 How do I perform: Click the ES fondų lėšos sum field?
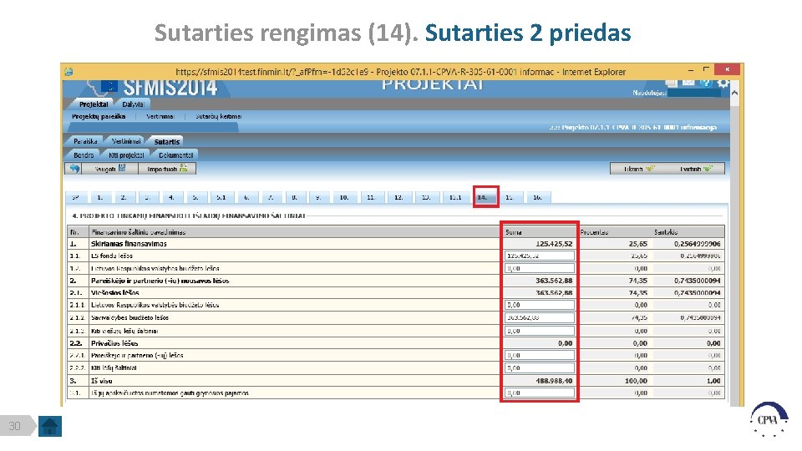click(540, 256)
